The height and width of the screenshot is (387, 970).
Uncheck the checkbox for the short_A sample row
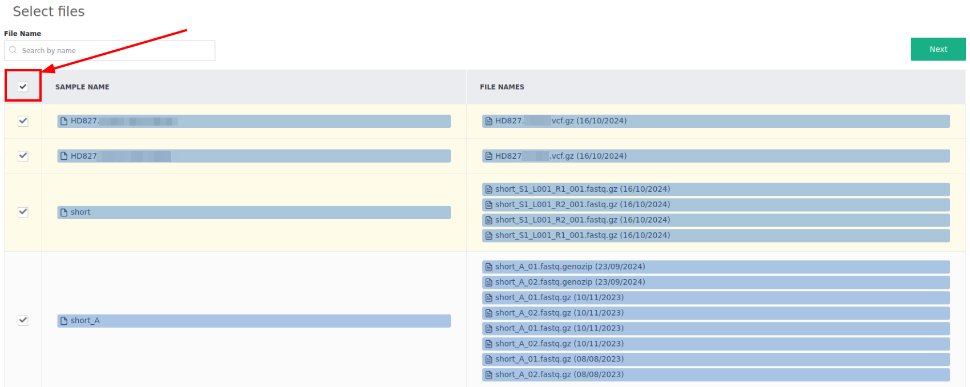23,320
